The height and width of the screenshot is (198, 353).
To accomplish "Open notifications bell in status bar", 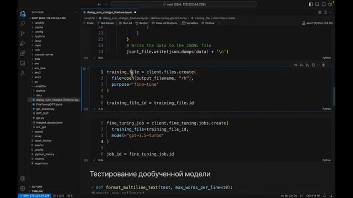I will [x=325, y=196].
